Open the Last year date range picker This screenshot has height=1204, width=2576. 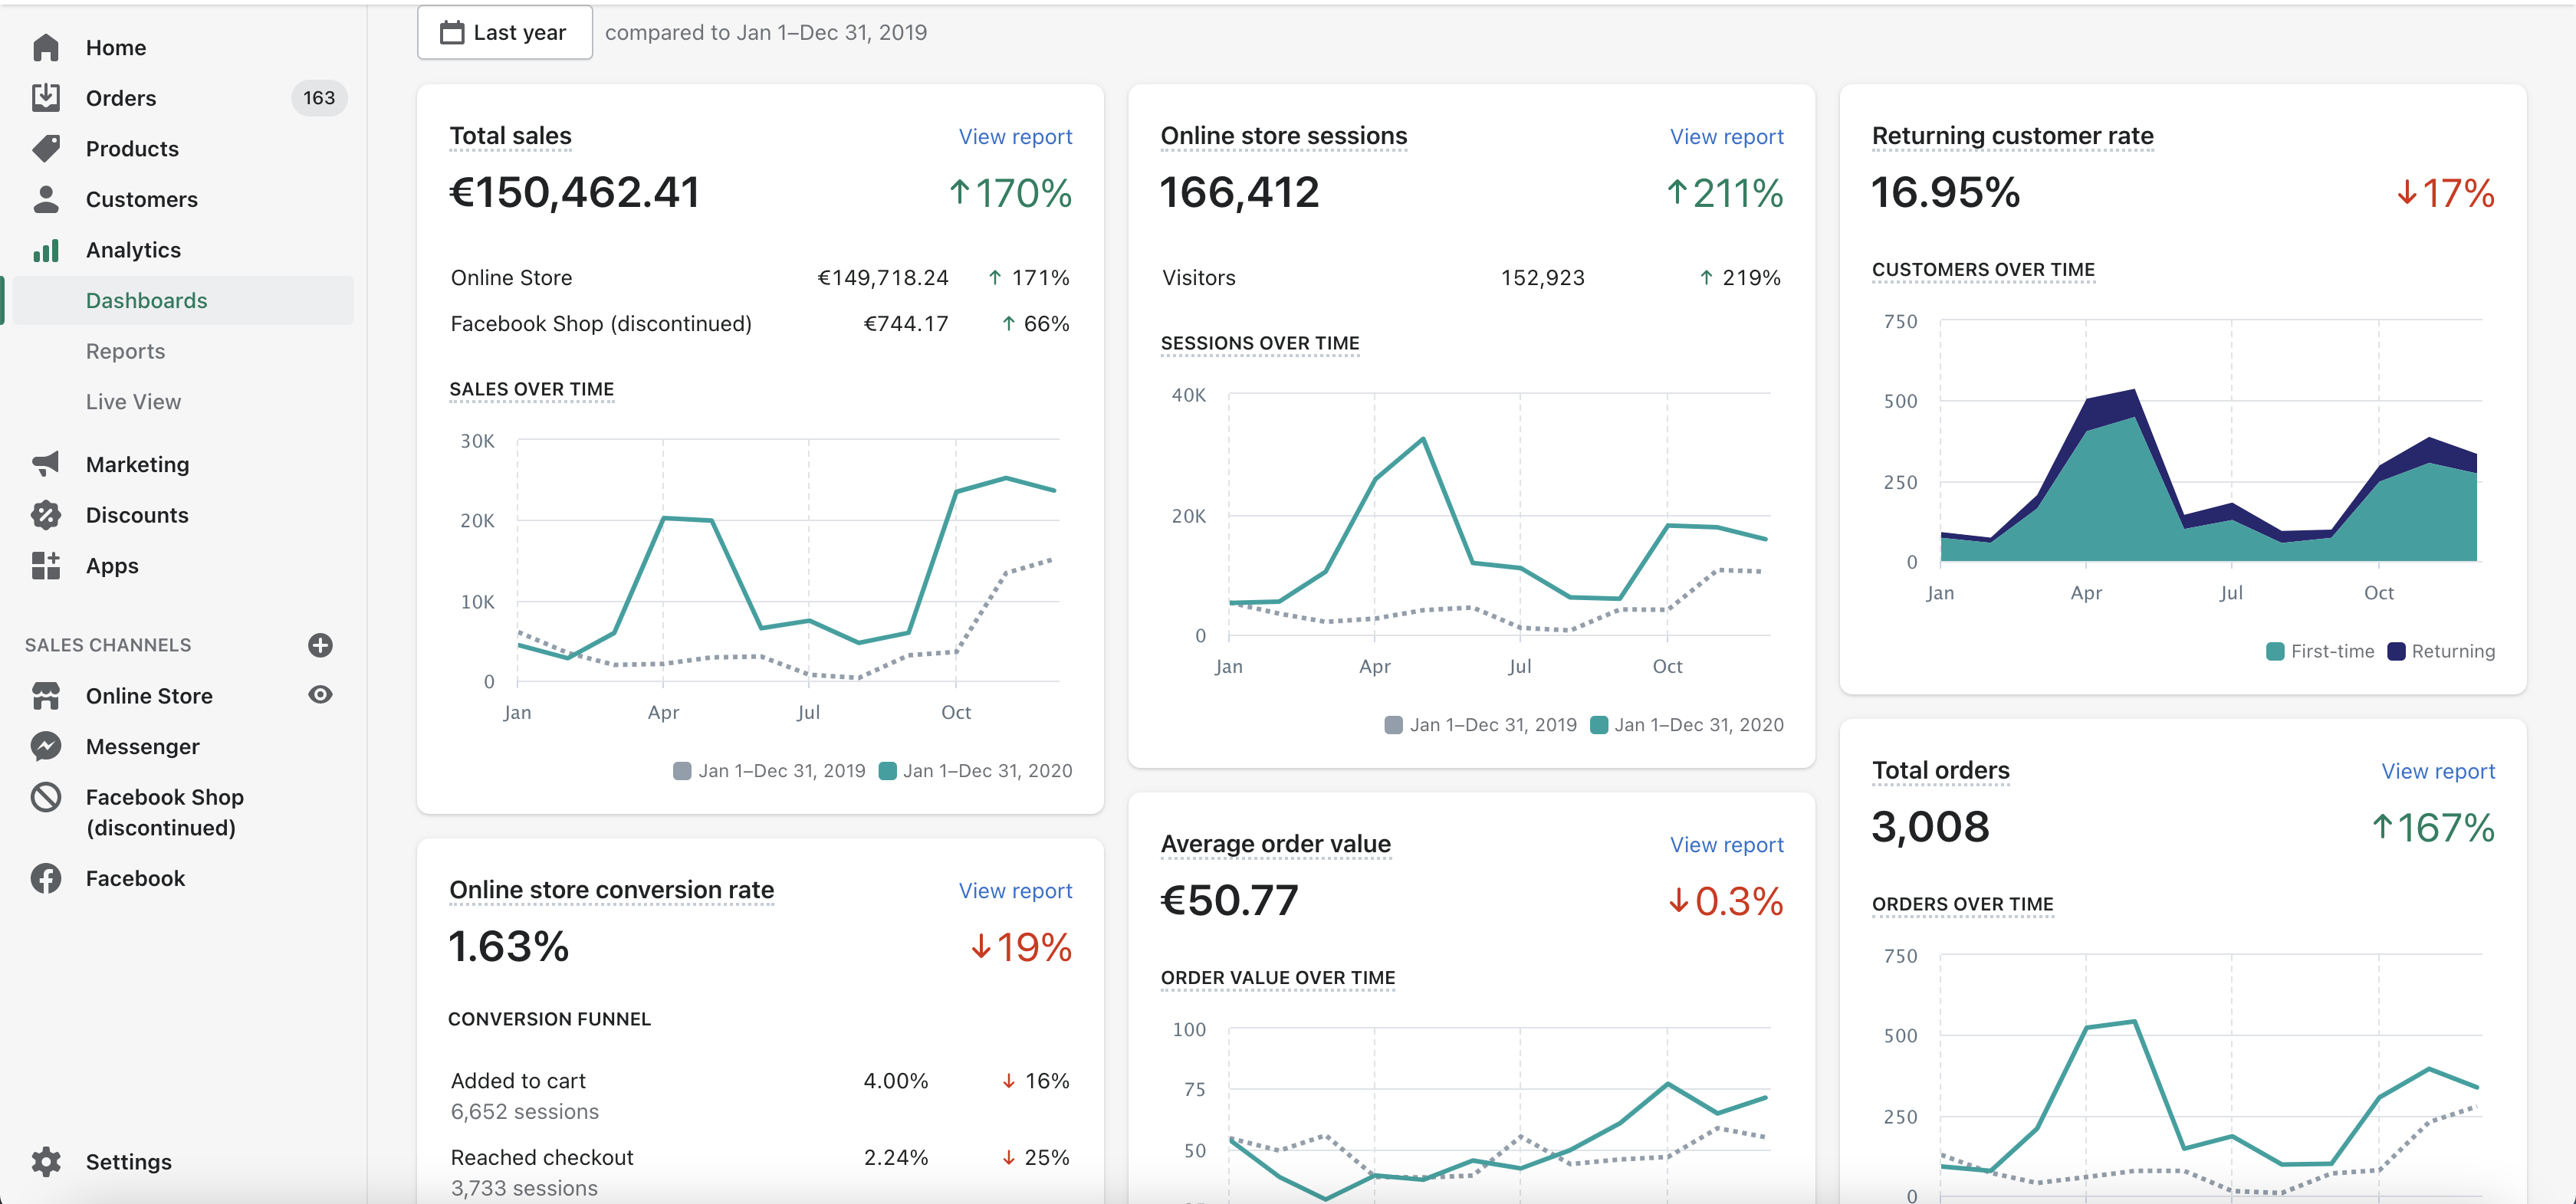(505, 32)
